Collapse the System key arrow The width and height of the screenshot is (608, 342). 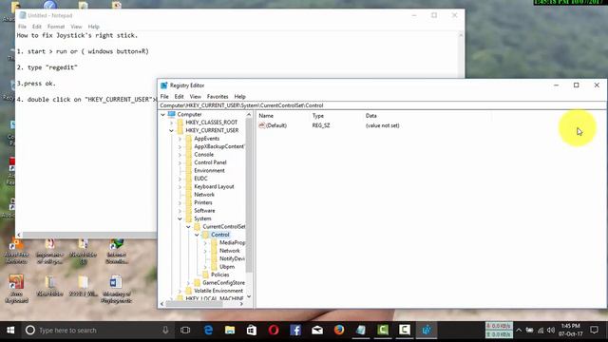(180, 218)
